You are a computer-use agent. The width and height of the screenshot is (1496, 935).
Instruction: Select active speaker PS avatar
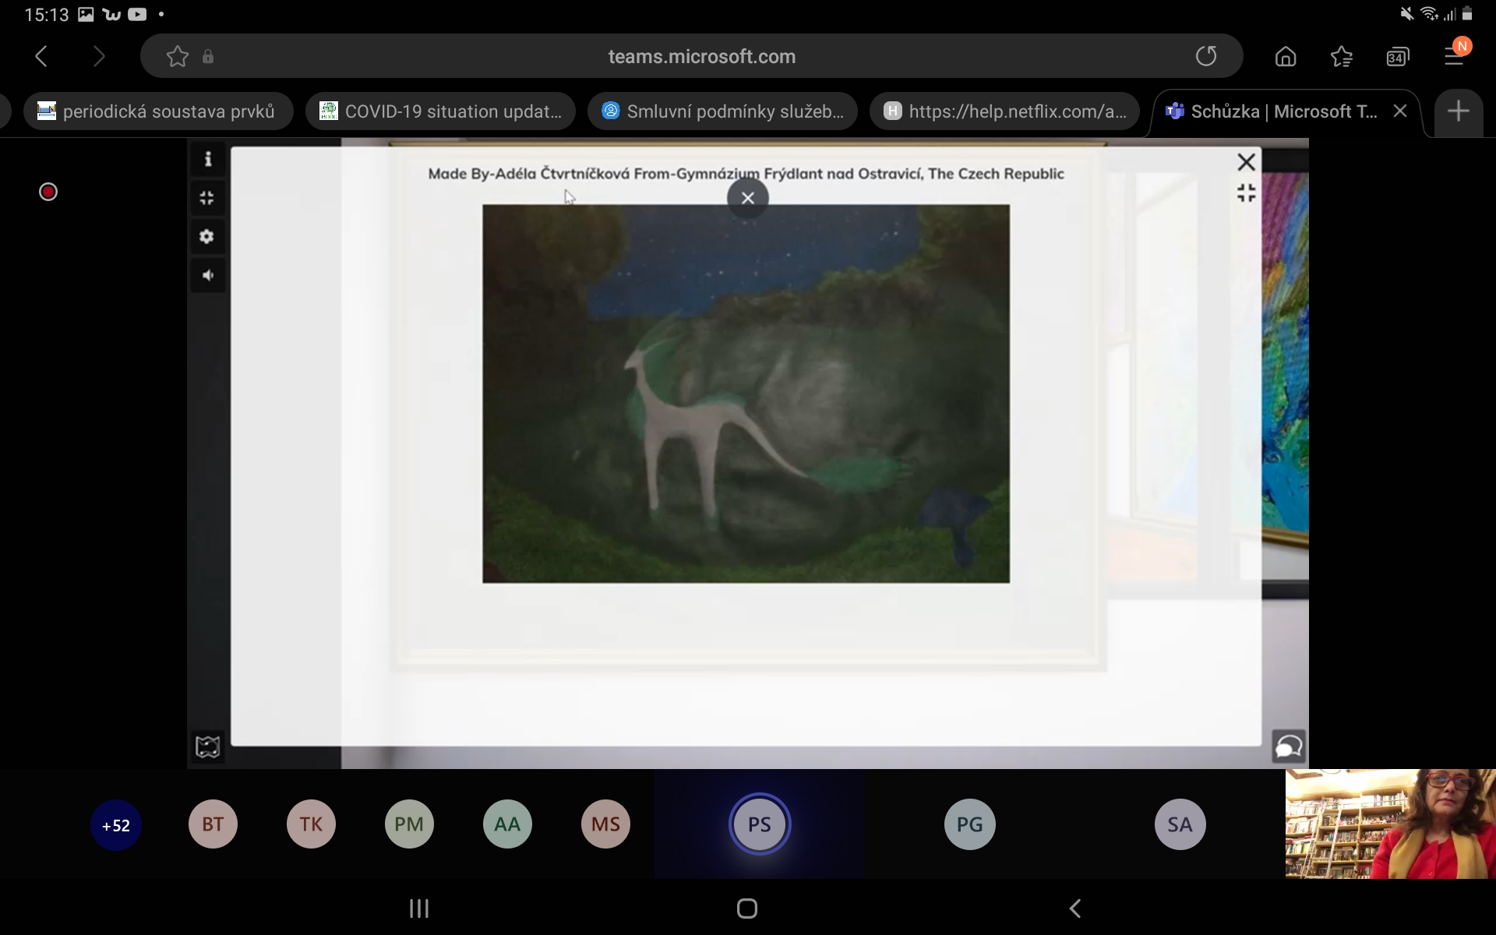pos(760,824)
